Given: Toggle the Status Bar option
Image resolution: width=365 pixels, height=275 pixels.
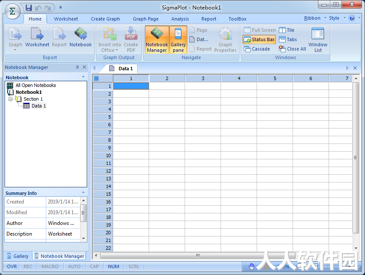Looking at the screenshot, I should pos(259,39).
